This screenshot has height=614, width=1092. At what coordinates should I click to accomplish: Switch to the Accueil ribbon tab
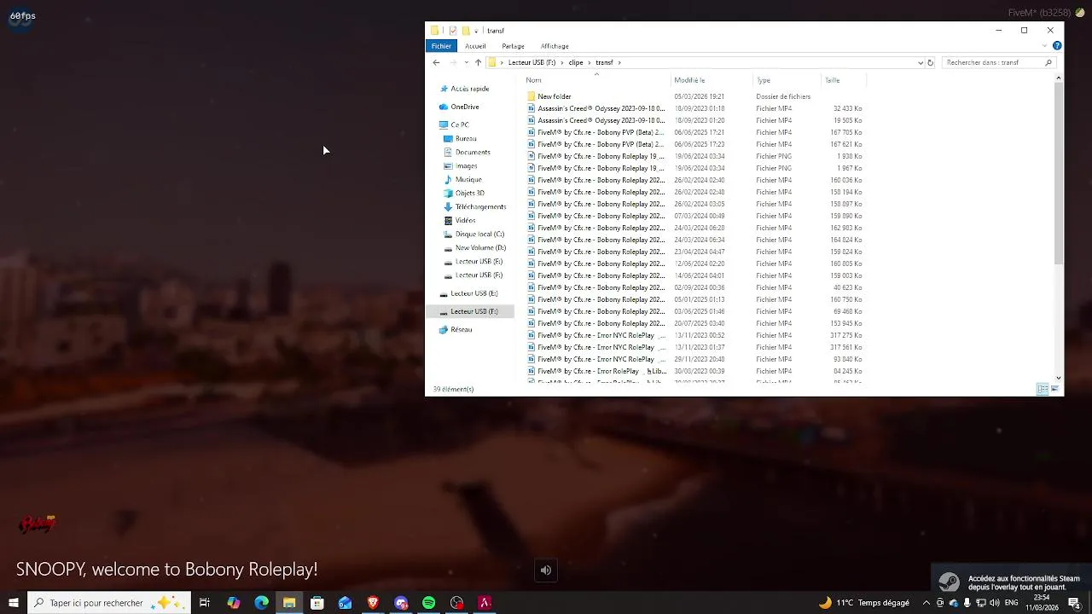[475, 46]
